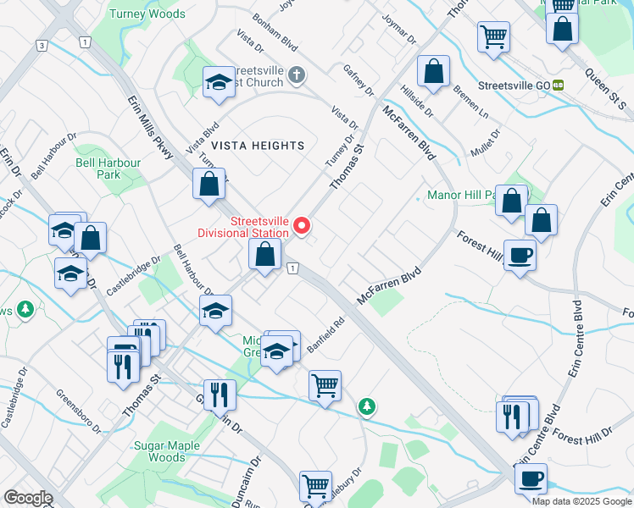This screenshot has height=508, width=634.
Task: Open the Streetsville GO transit icon
Action: pos(559,86)
